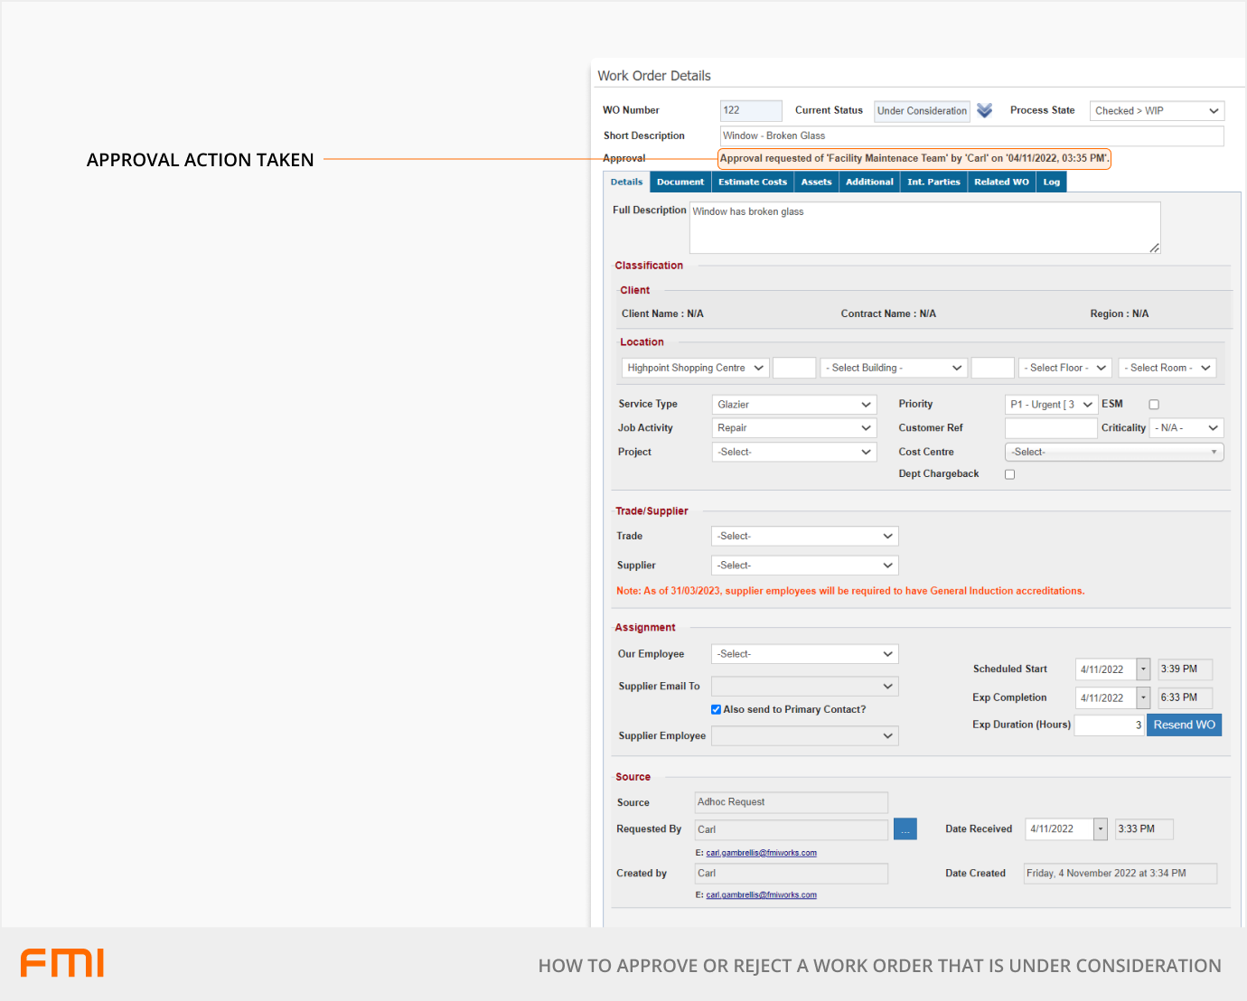Viewport: 1247px width, 1001px height.
Task: Click in the Customer Ref input field
Action: (x=1050, y=428)
